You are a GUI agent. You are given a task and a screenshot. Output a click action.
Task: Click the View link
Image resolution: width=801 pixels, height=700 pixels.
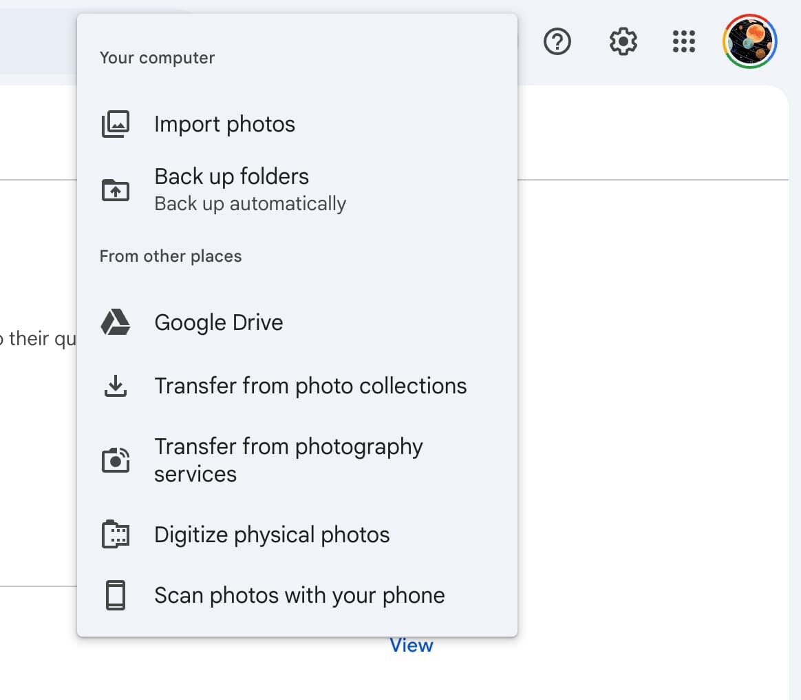point(411,645)
